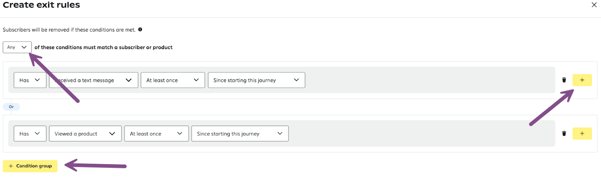This screenshot has height=177, width=601.
Task: Expand At least once in Viewed a product row
Action: [157, 133]
